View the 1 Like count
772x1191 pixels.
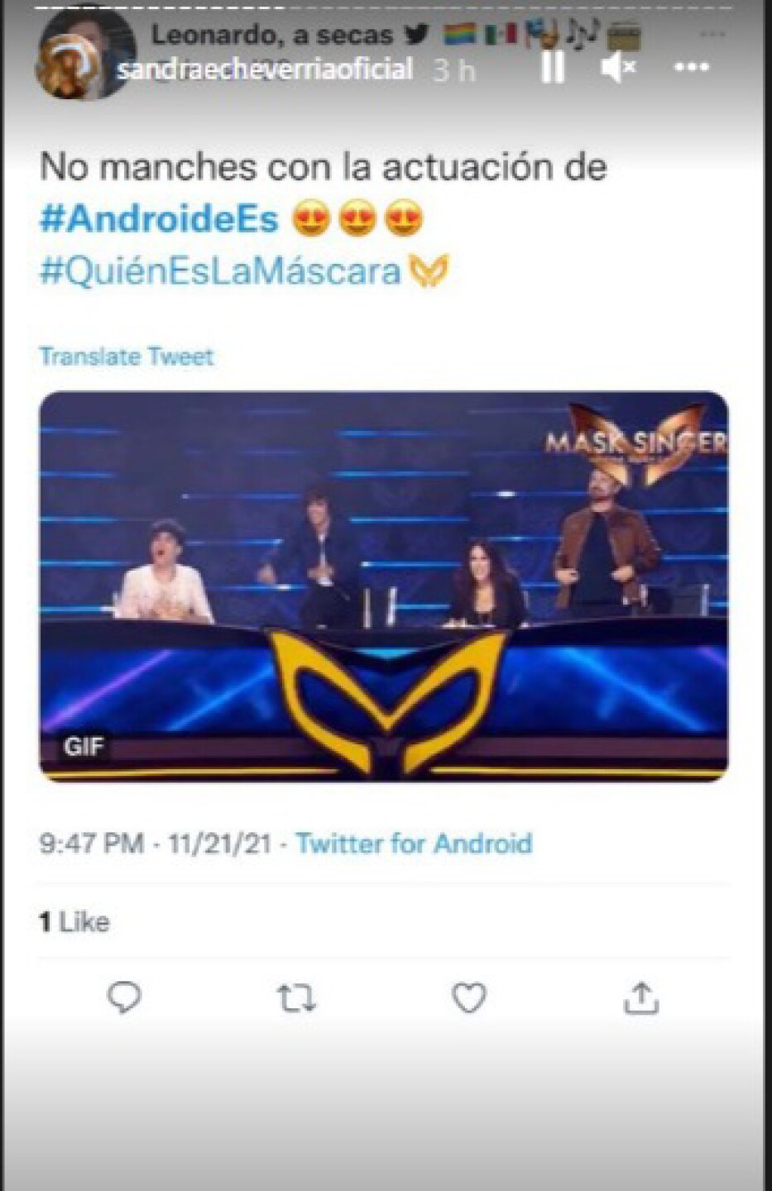point(74,921)
